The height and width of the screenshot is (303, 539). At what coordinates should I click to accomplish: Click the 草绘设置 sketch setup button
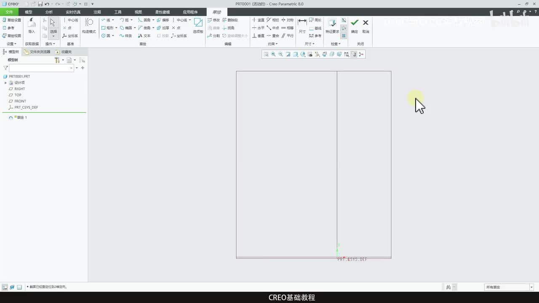(11, 20)
